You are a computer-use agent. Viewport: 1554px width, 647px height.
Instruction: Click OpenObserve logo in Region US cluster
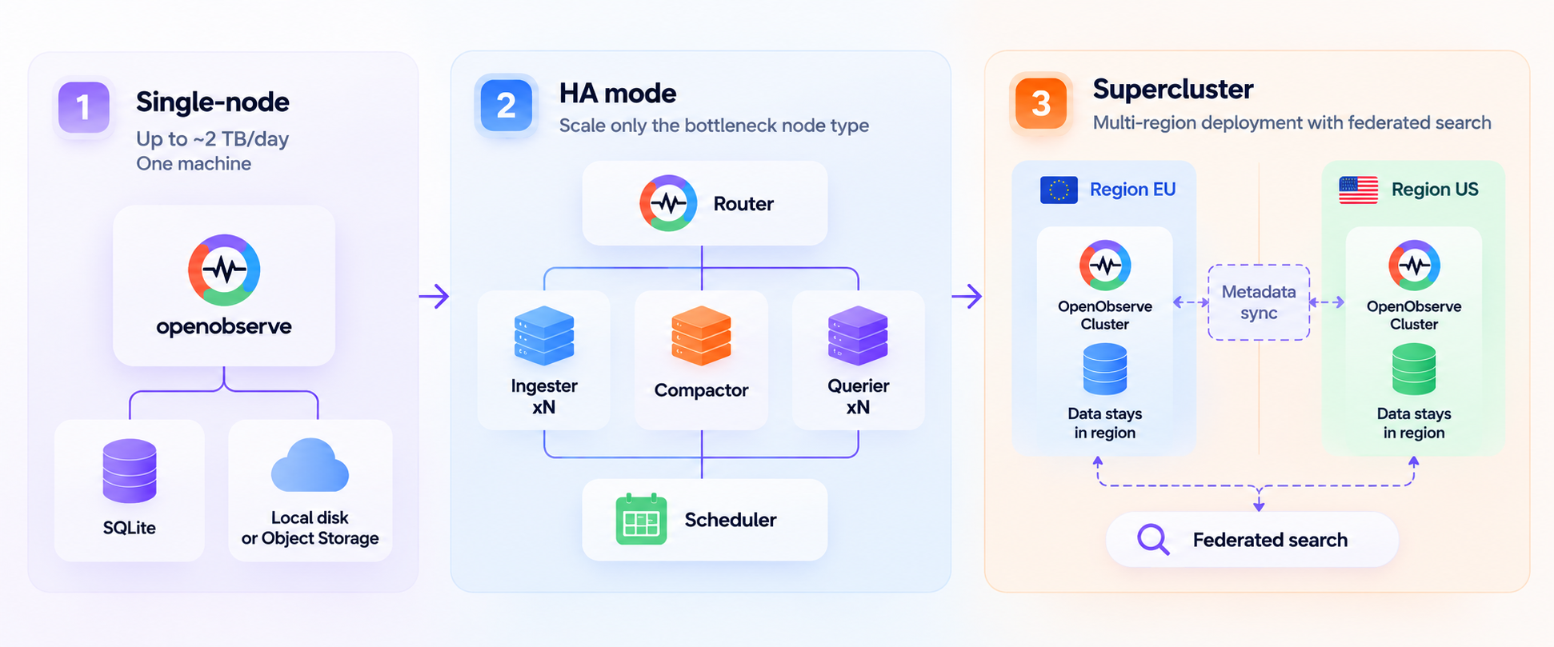point(1414,265)
